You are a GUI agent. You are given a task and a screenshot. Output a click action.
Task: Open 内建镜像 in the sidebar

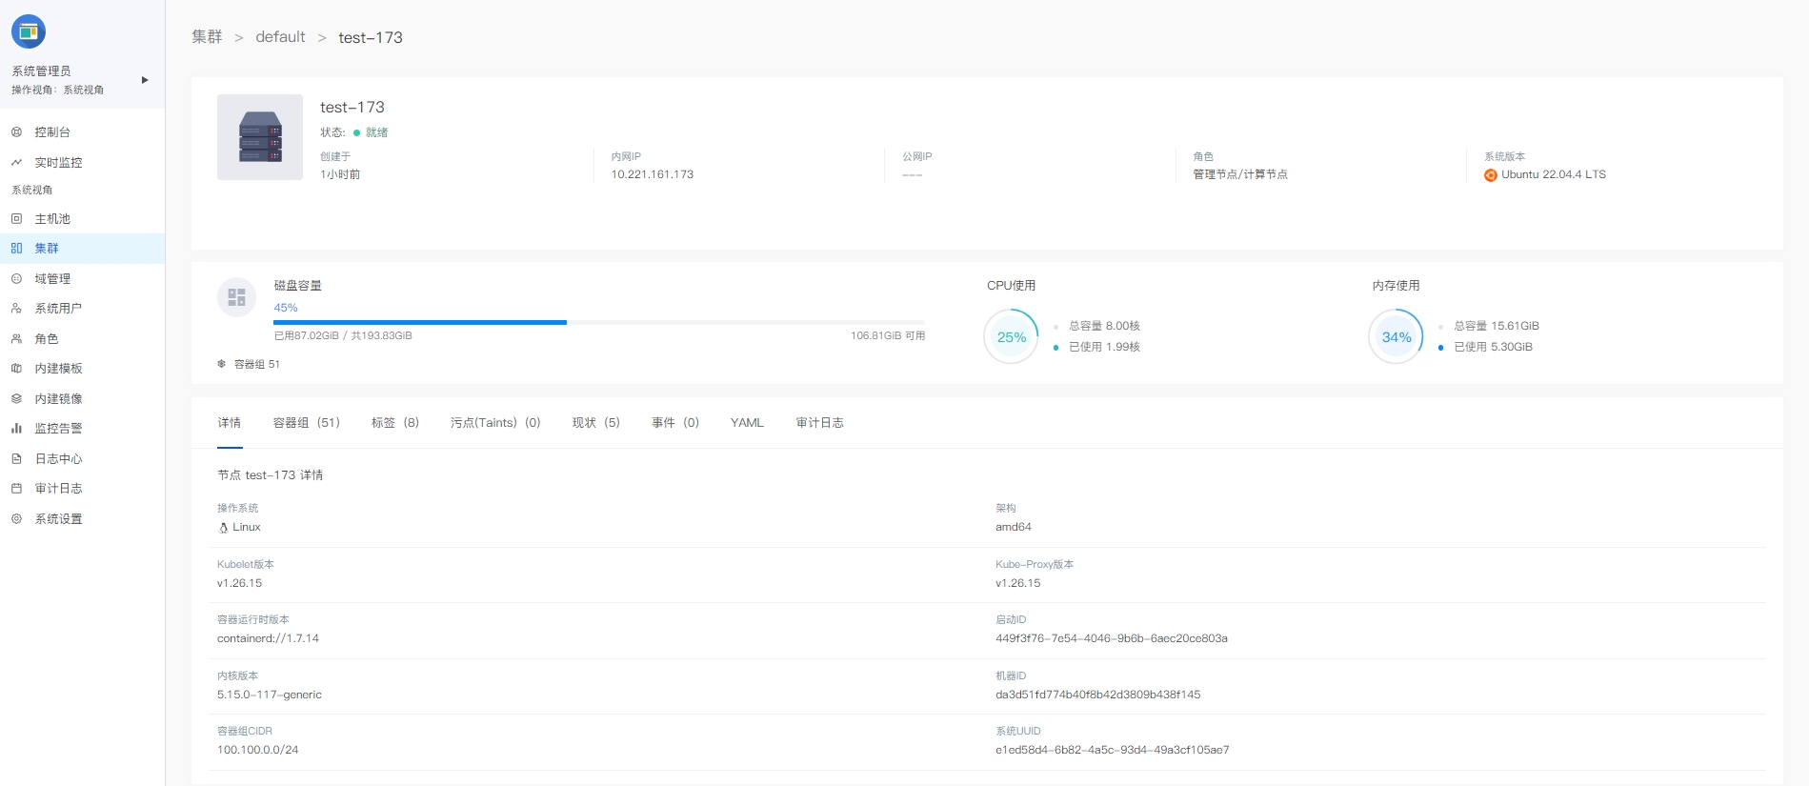click(58, 399)
